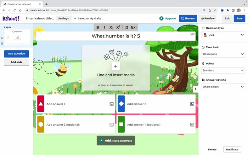Click the Add question button

pyautogui.click(x=16, y=54)
